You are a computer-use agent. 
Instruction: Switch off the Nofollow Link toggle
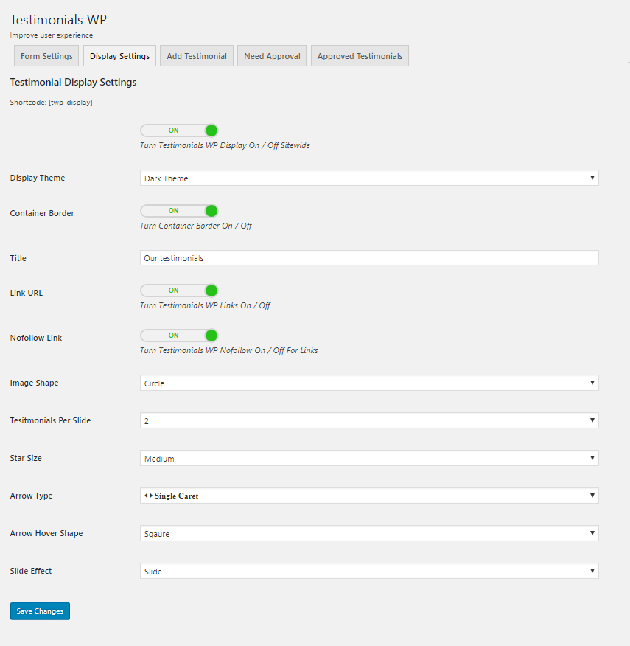point(179,336)
